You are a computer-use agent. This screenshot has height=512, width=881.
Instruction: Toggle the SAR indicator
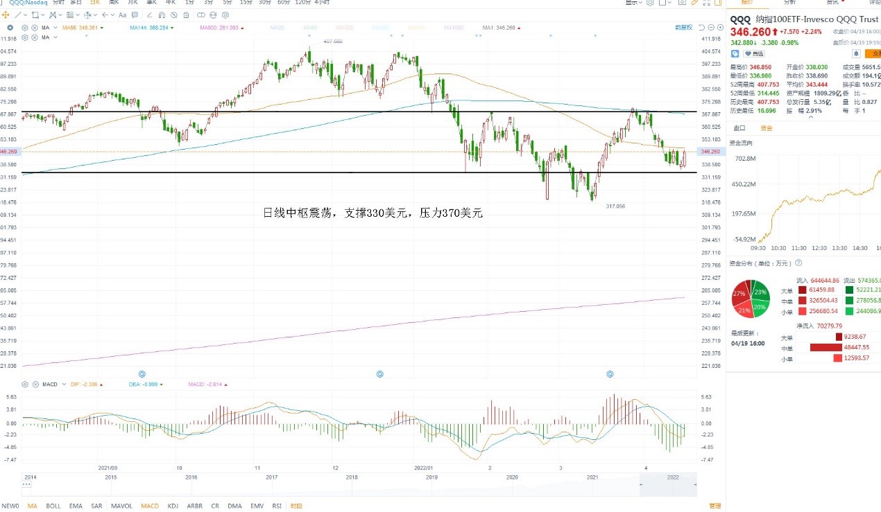(x=96, y=506)
